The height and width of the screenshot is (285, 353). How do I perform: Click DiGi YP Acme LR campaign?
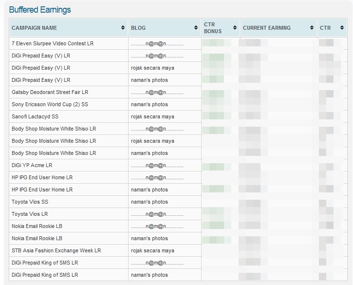tap(32, 165)
